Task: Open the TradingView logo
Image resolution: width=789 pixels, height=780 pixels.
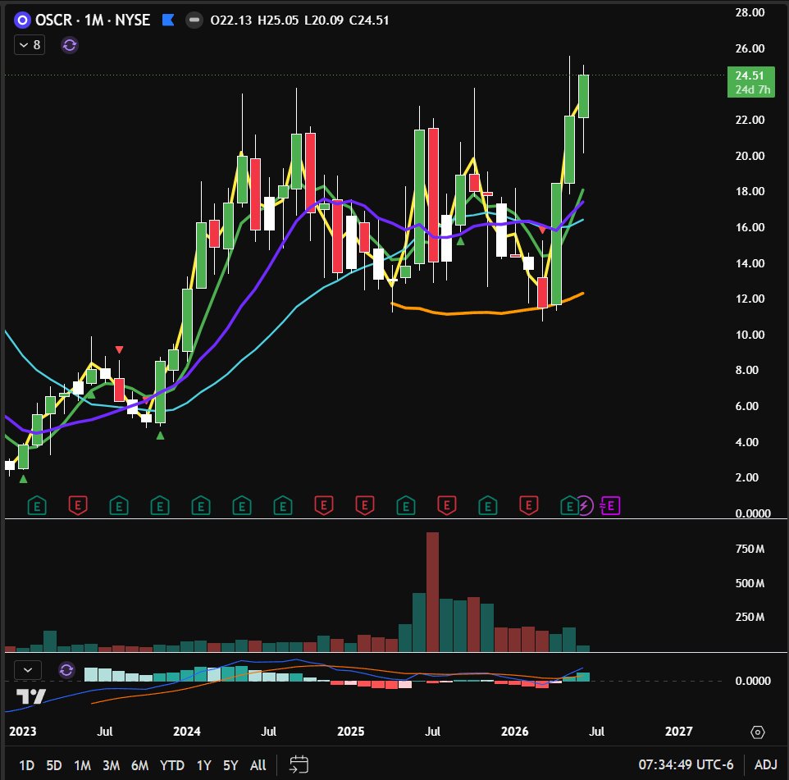Action: [30, 696]
